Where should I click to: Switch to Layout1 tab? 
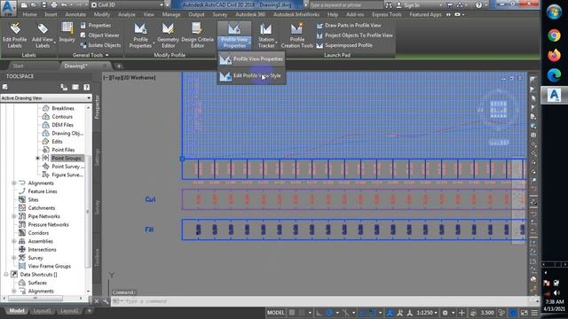(42, 311)
